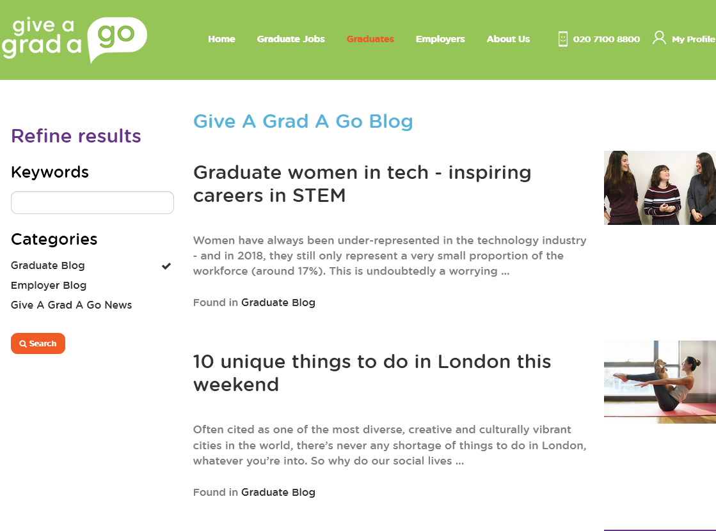Follow the Graduate Blog link under the first article
The height and width of the screenshot is (531, 716).
pos(278,302)
